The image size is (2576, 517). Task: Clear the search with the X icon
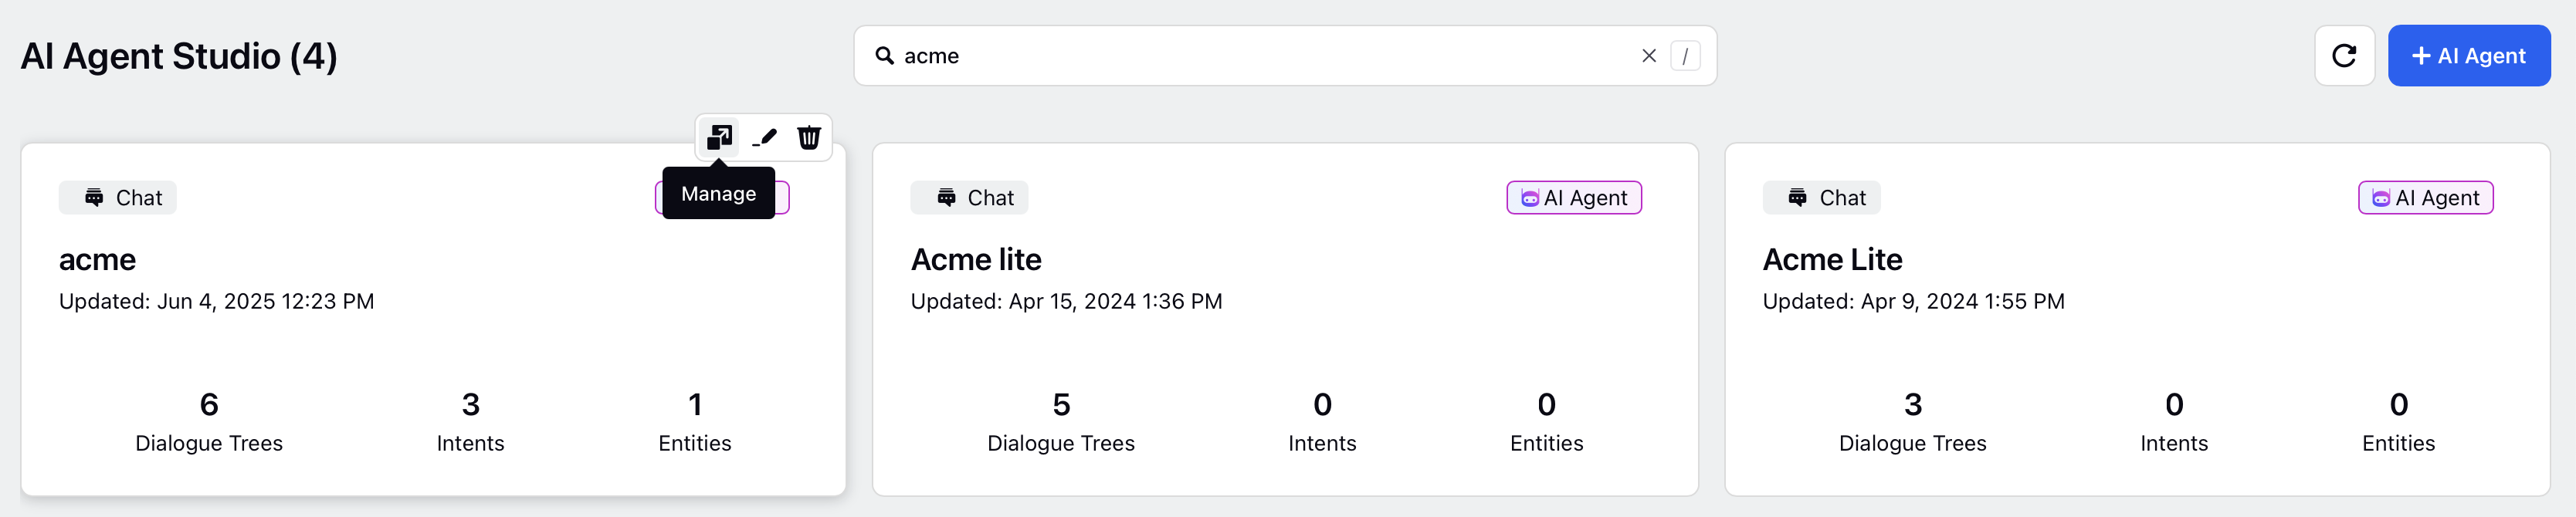[1649, 56]
